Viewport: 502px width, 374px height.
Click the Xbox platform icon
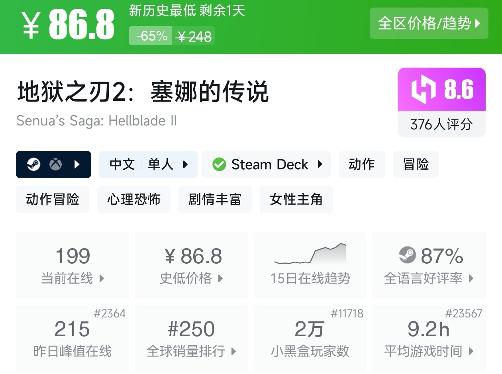(55, 164)
